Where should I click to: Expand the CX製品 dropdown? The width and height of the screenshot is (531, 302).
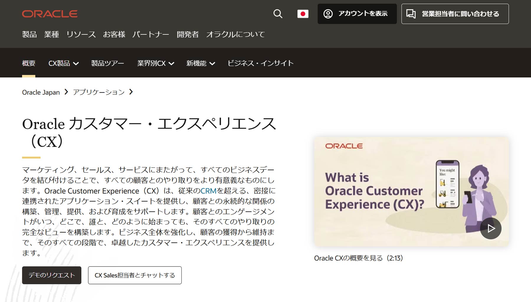click(x=63, y=63)
